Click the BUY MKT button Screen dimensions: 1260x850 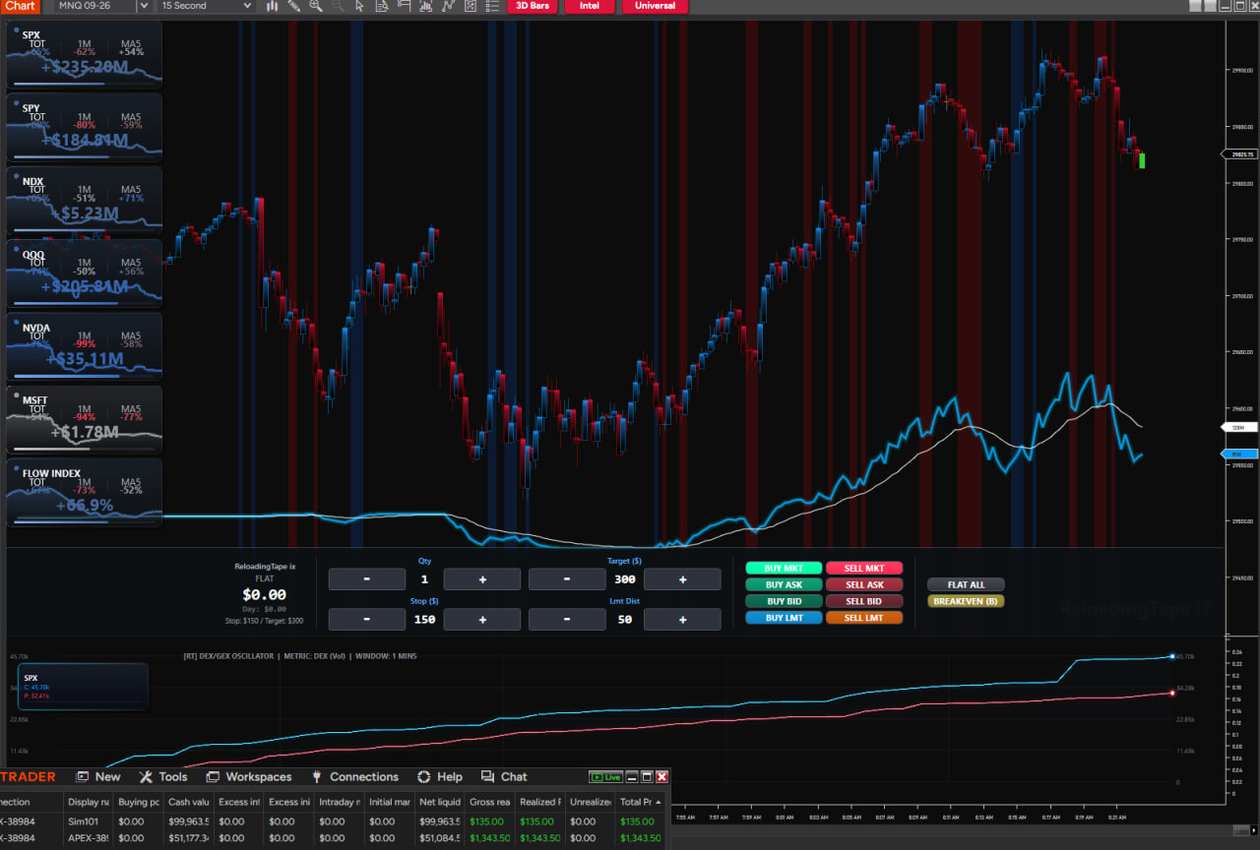pyautogui.click(x=784, y=568)
